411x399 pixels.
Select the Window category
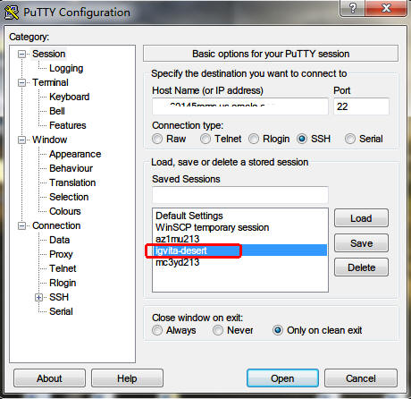pos(50,140)
